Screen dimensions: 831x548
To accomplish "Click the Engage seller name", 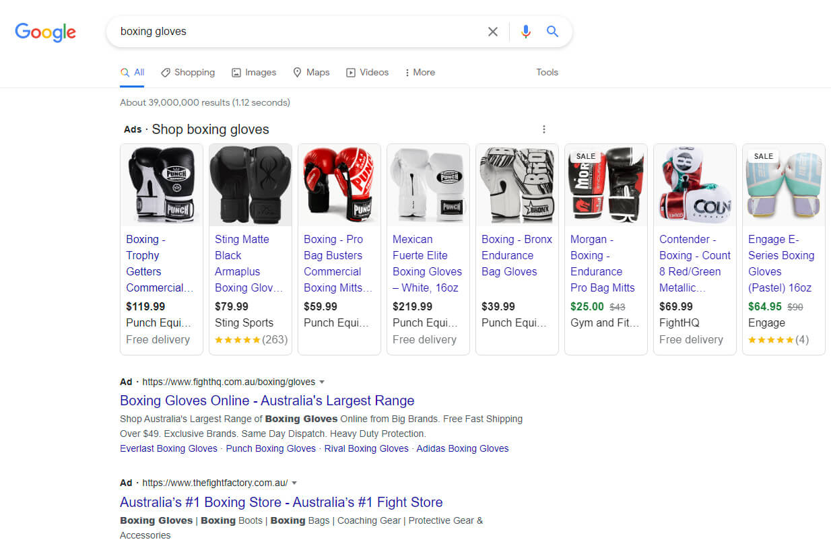I will tap(766, 322).
